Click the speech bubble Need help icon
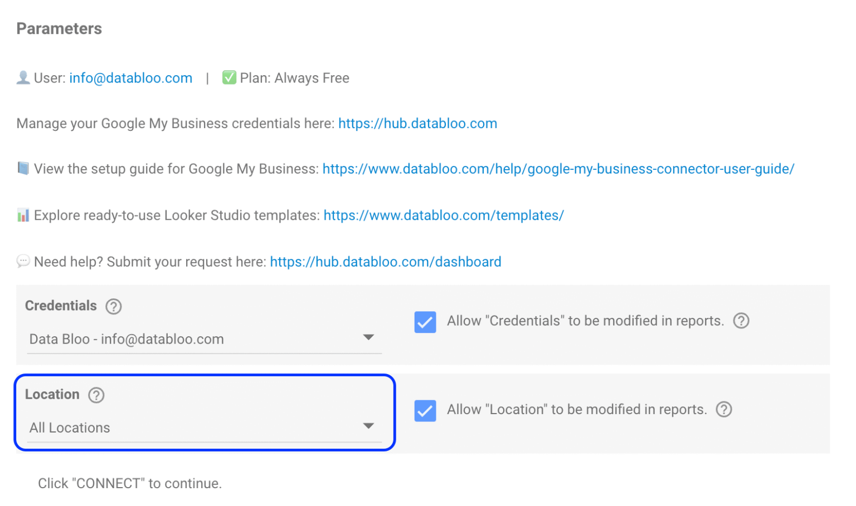856x506 pixels. click(23, 261)
